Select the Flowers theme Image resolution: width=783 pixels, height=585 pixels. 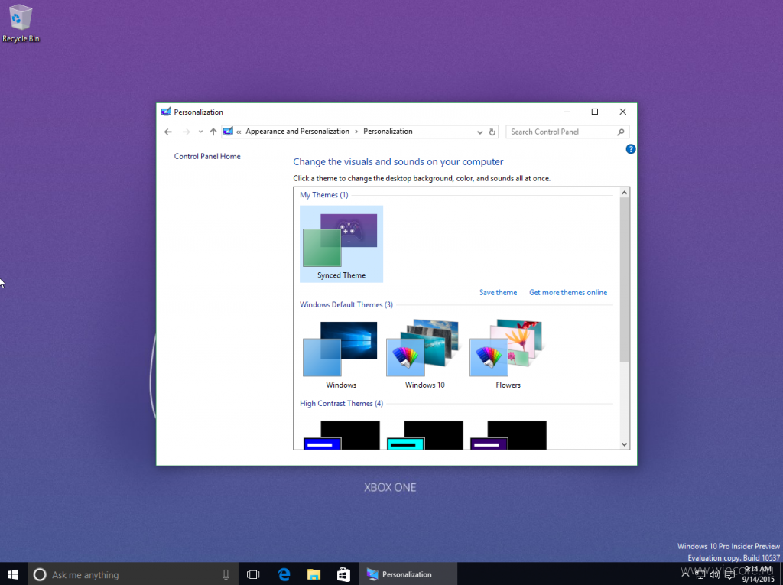coord(508,354)
